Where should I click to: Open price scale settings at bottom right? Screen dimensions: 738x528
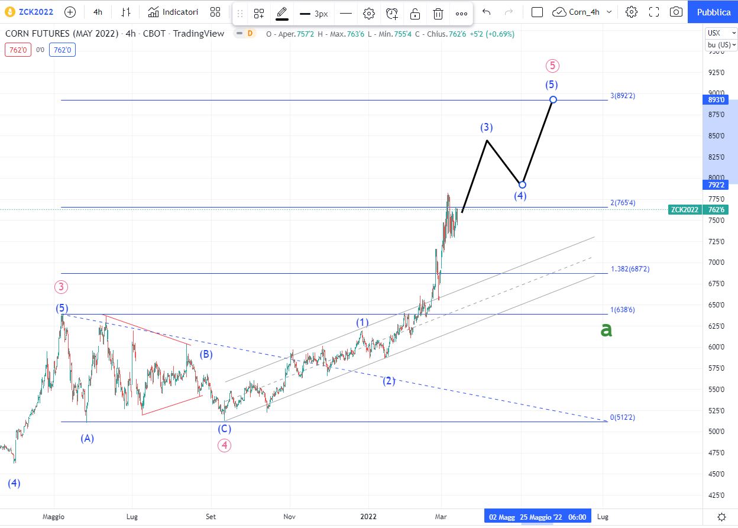[x=721, y=517]
